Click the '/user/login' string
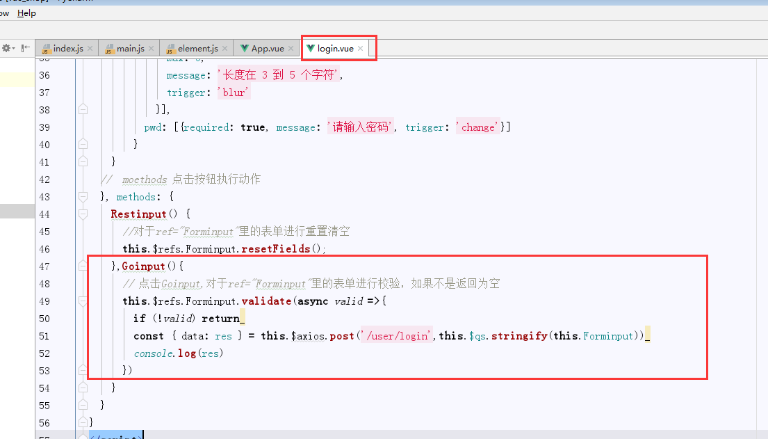Image resolution: width=768 pixels, height=439 pixels. (x=398, y=335)
